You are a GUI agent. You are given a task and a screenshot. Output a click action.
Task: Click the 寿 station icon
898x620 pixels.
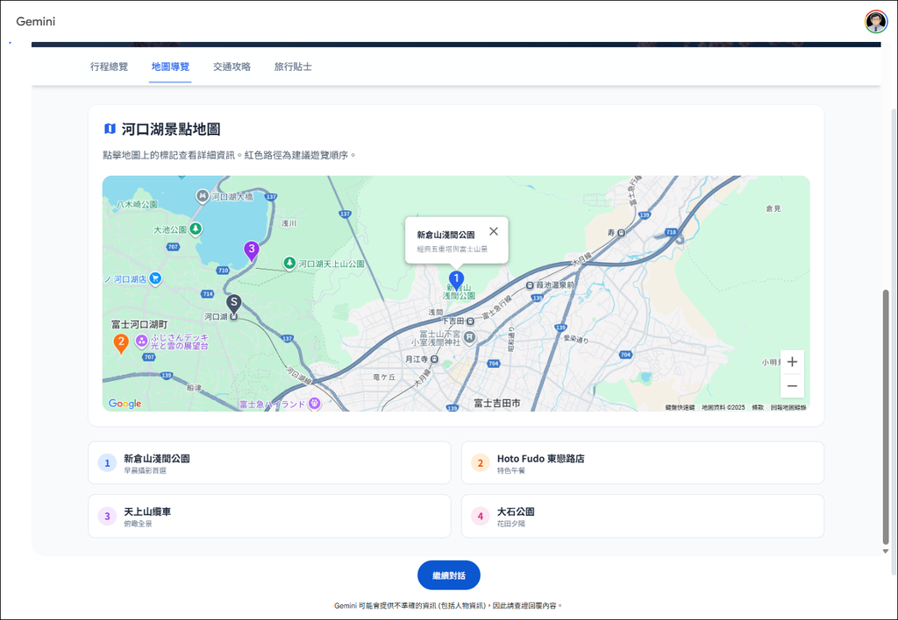[622, 232]
